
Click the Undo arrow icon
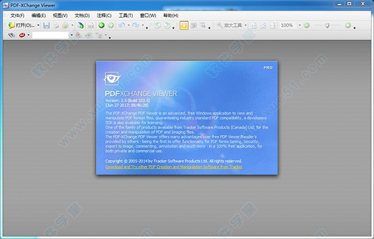[122, 25]
